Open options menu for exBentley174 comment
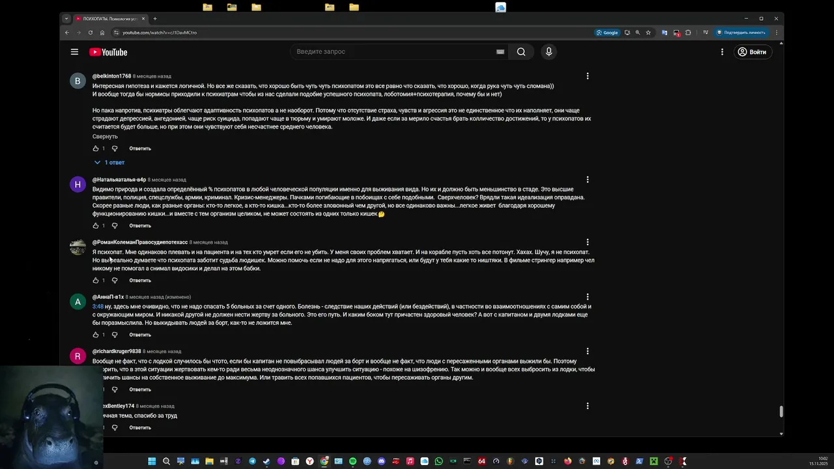The width and height of the screenshot is (834, 469). pyautogui.click(x=587, y=406)
